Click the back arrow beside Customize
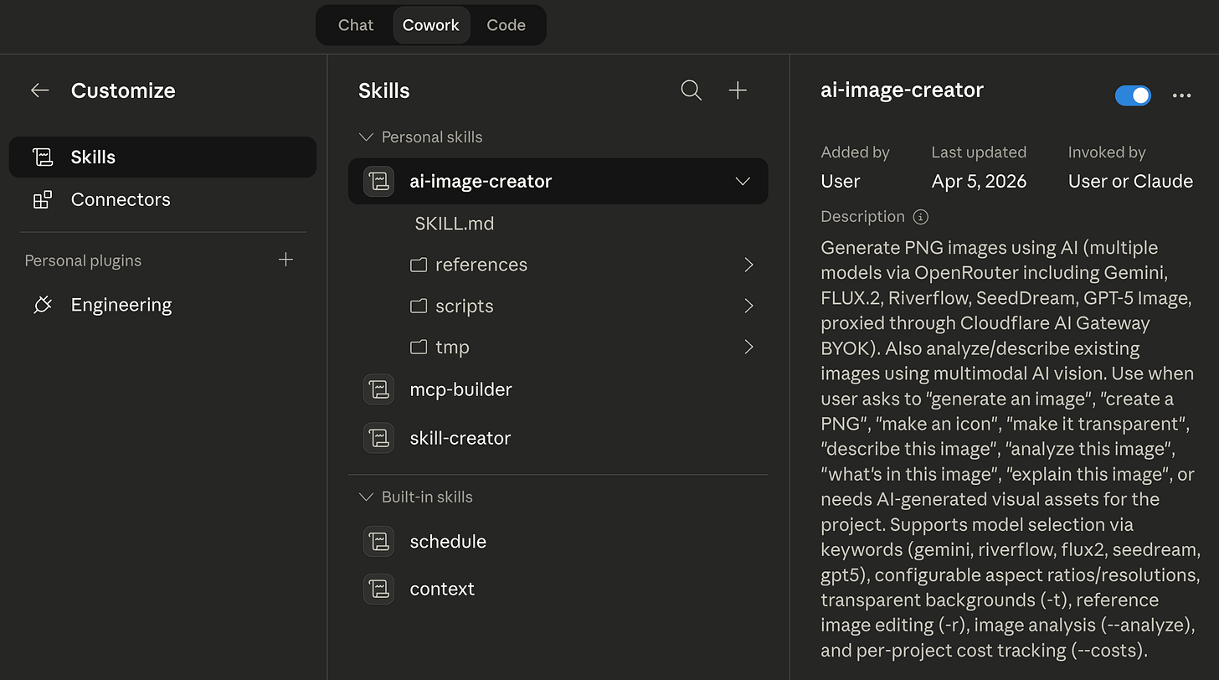Image resolution: width=1219 pixels, height=680 pixels. 39,90
